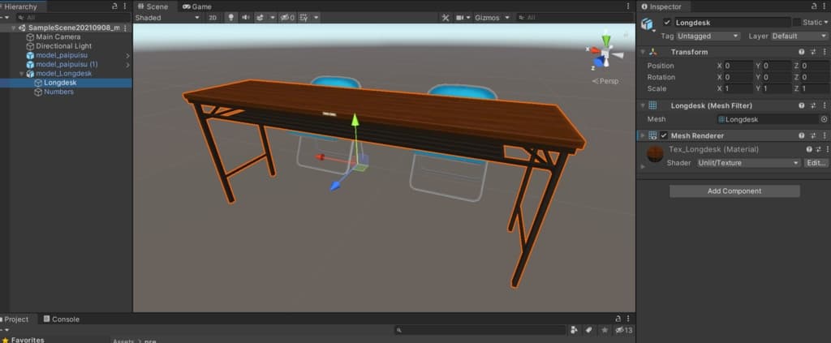This screenshot has width=831, height=343.
Task: Toggle Mesh Renderer enabled checkbox
Action: pos(664,135)
